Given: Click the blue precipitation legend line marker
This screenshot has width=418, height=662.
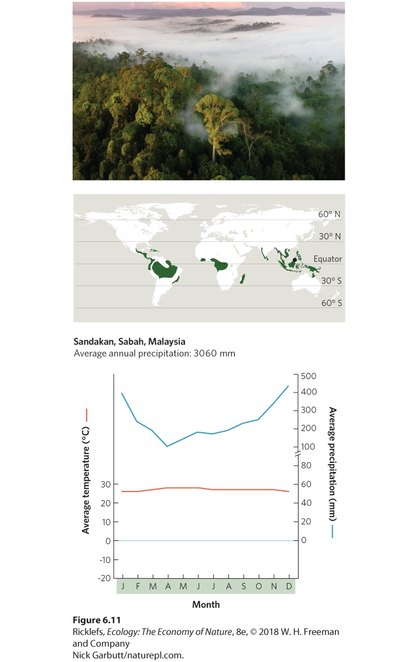Looking at the screenshot, I should 333,531.
